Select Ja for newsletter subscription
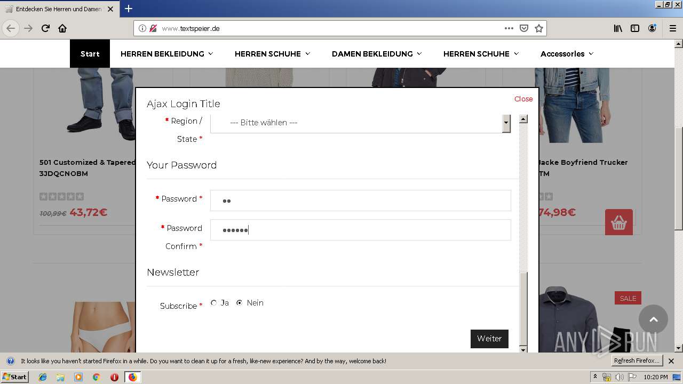683x384 pixels. [214, 303]
